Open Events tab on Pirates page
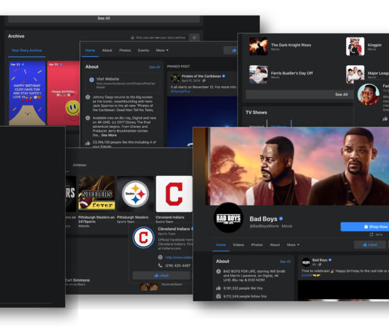The height and width of the screenshot is (326, 389). click(143, 50)
